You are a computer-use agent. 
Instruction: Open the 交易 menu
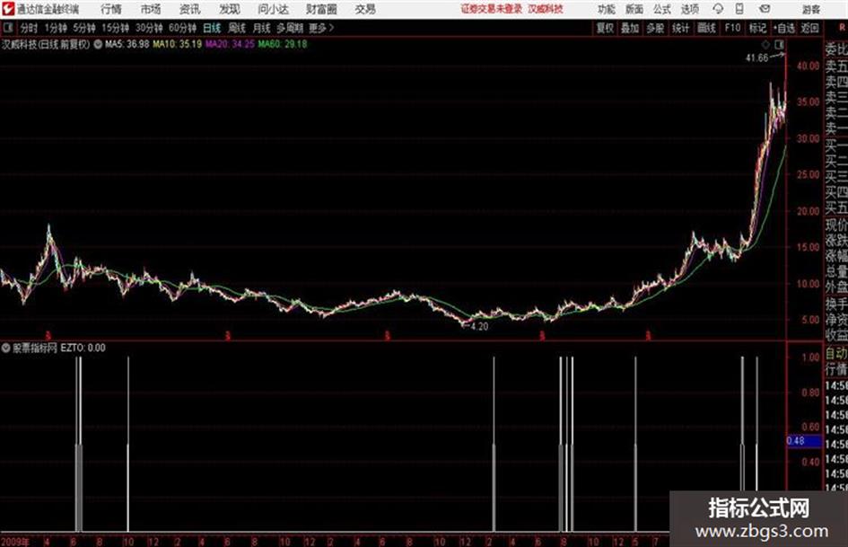coord(365,9)
